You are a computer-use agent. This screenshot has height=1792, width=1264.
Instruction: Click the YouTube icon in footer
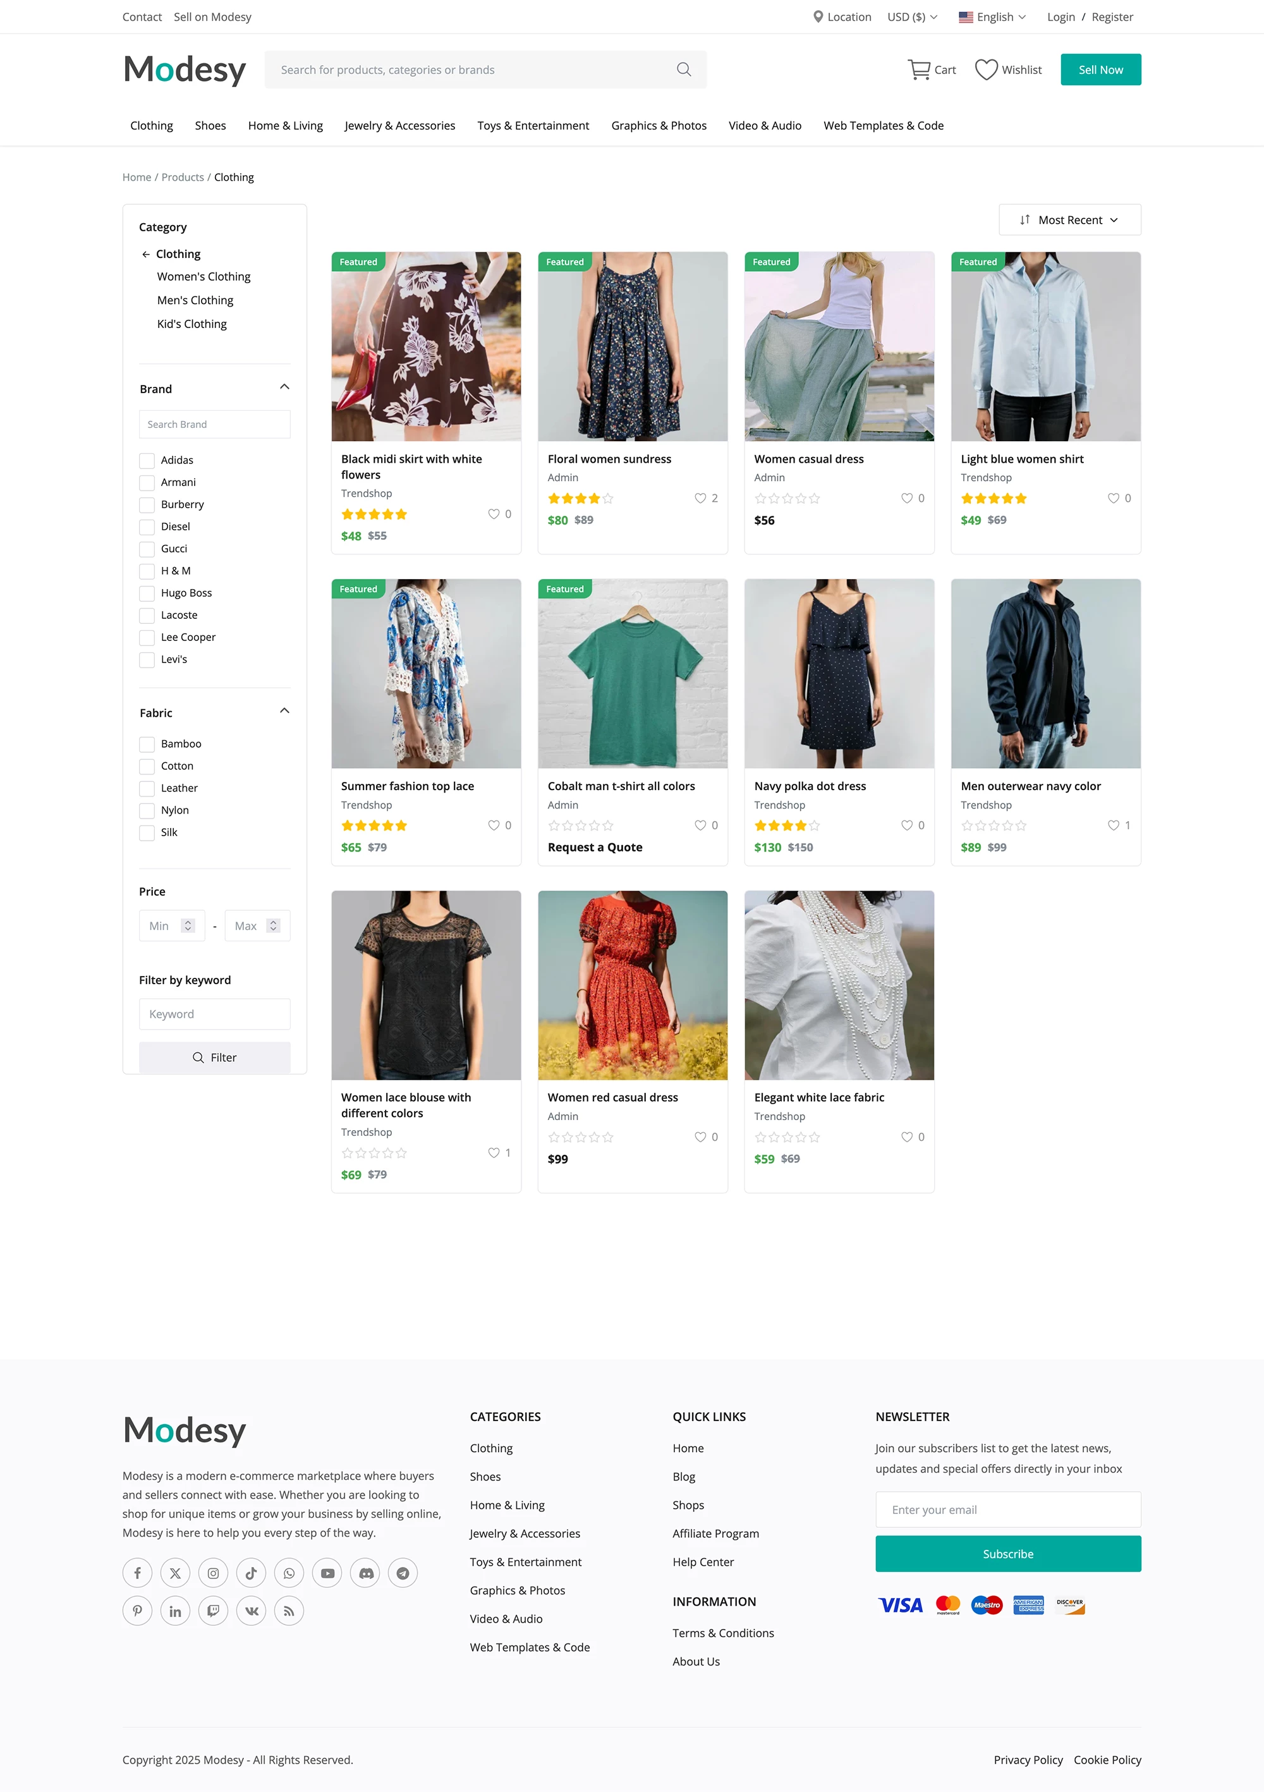pos(328,1573)
